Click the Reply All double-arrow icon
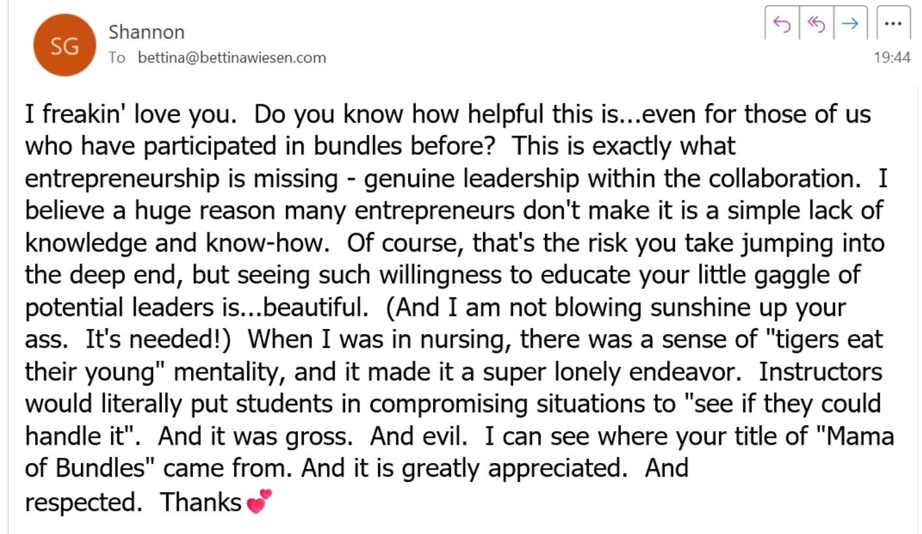 tap(816, 23)
